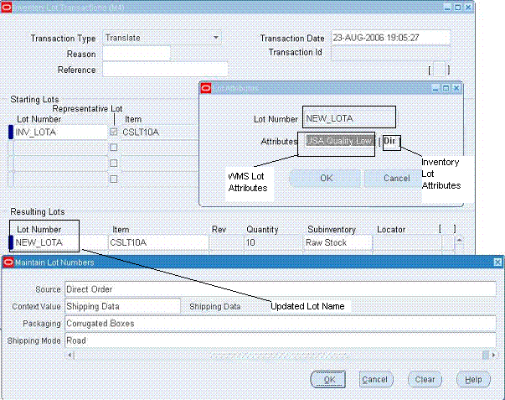Click the Help button
This screenshot has height=400, width=505.
[473, 379]
